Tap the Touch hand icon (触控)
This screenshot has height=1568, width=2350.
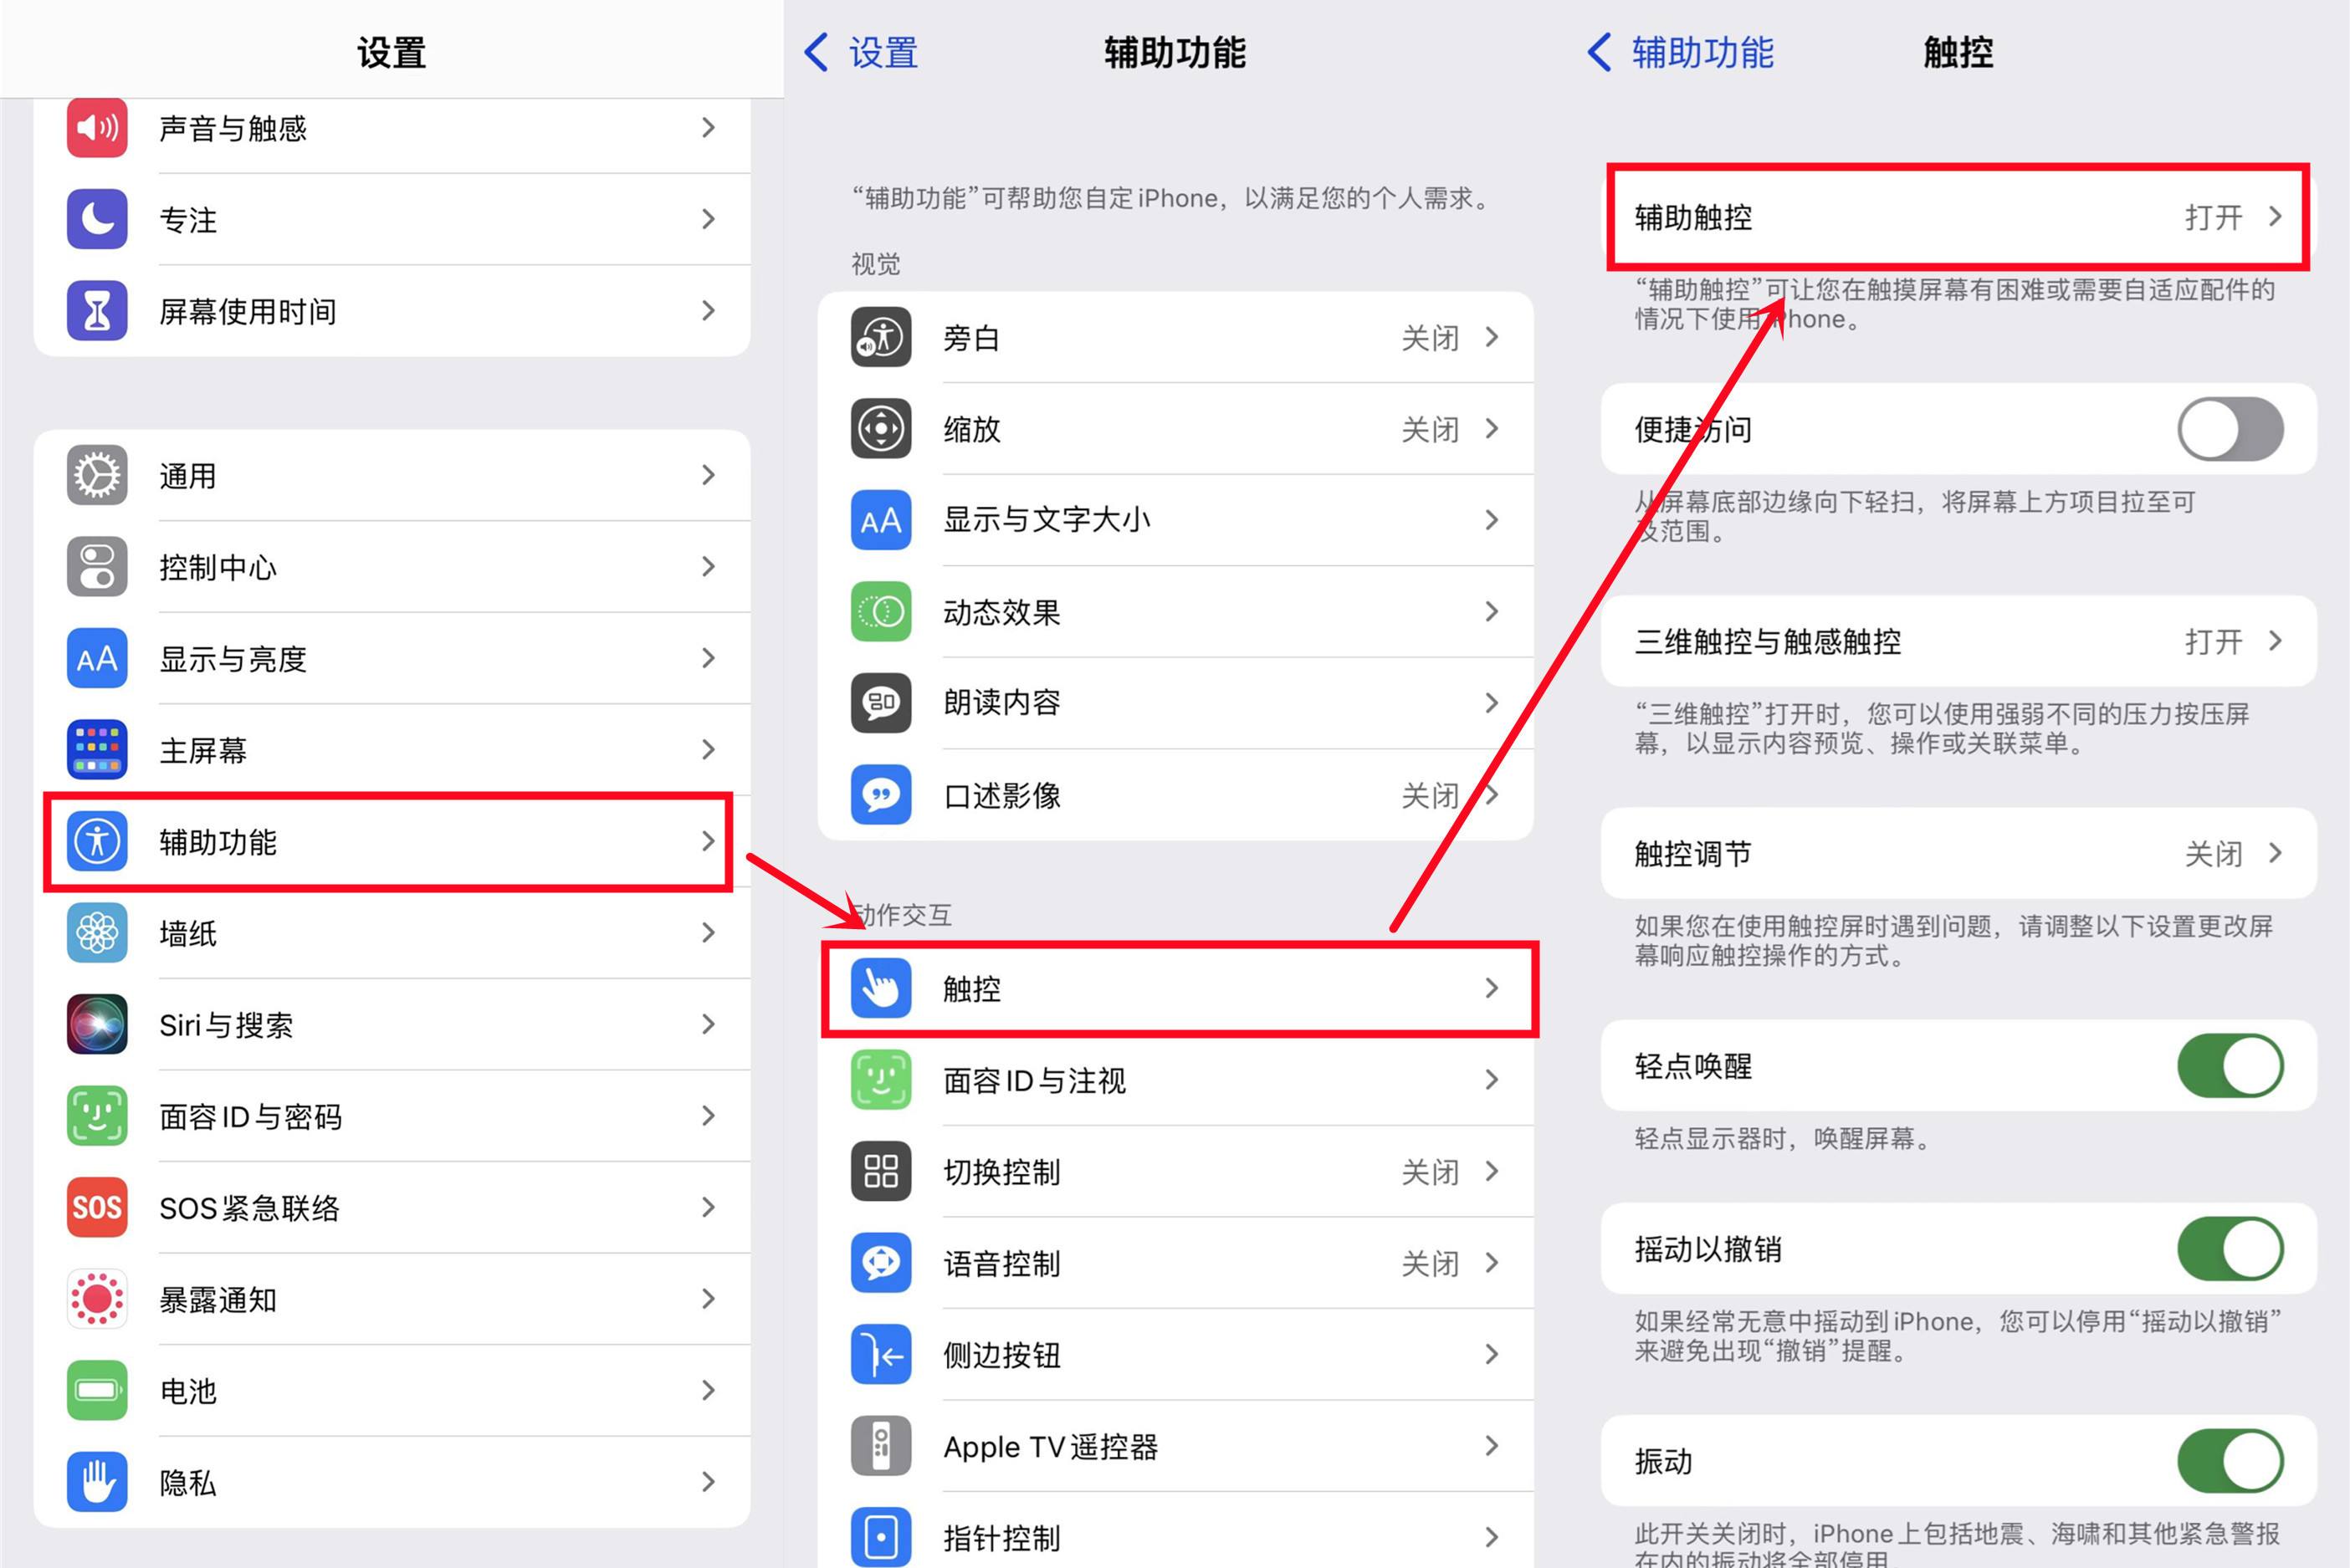coord(882,988)
